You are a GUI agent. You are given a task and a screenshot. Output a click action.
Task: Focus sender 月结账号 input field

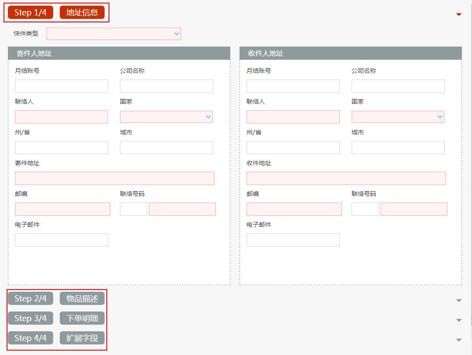62,86
